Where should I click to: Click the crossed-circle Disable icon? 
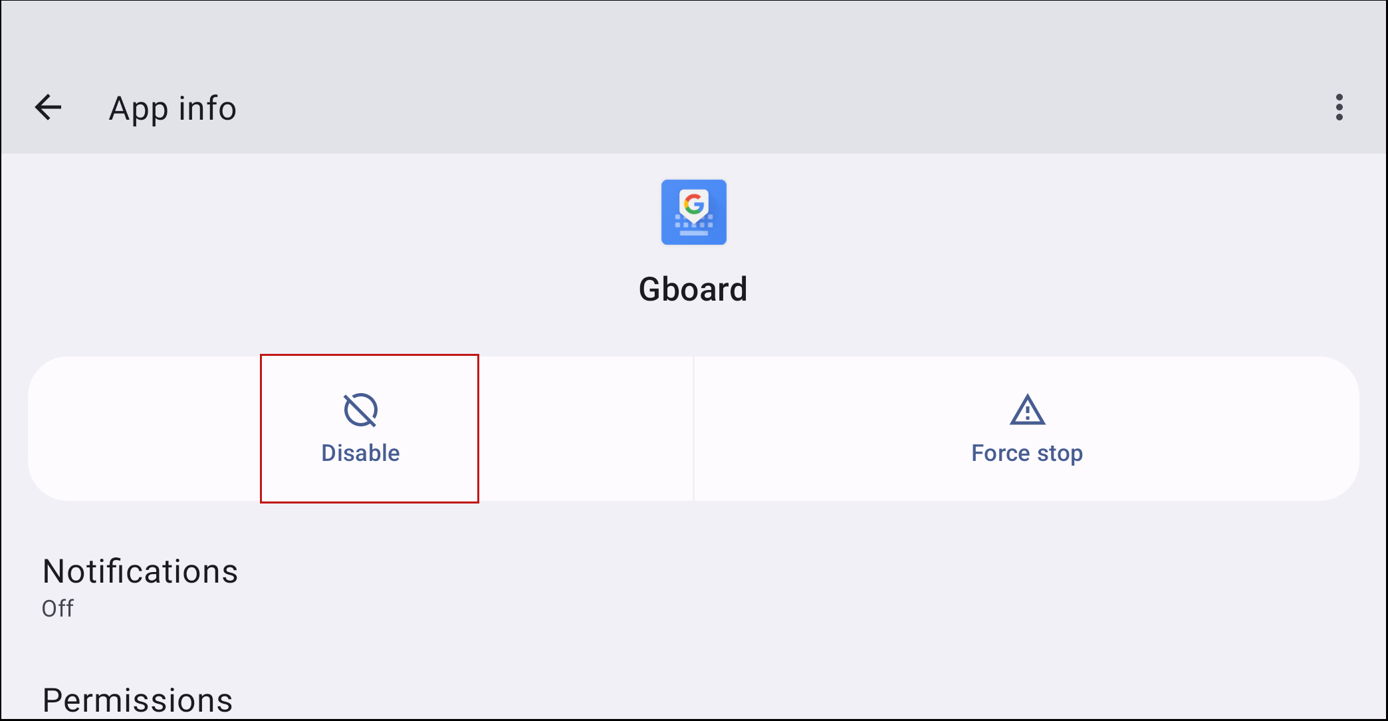[x=360, y=410]
